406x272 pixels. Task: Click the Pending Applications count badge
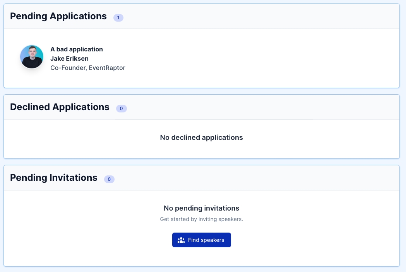tap(118, 18)
